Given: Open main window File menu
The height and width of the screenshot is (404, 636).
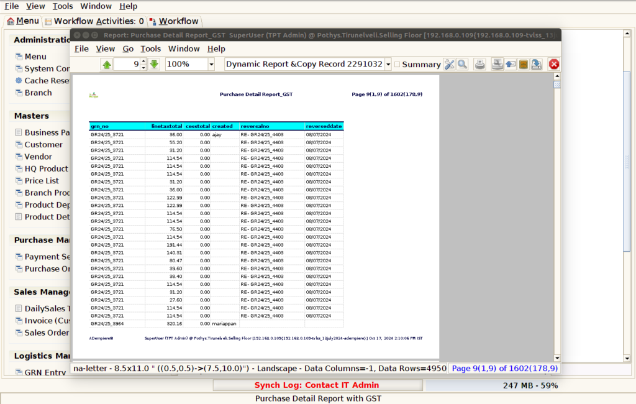Looking at the screenshot, I should 11,6.
